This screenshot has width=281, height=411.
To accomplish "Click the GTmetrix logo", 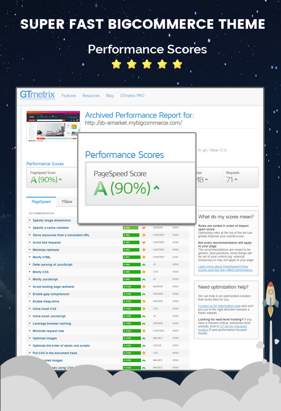I will [x=37, y=95].
